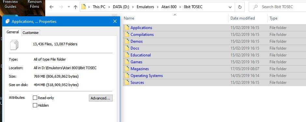Go forward in File Explorer

(61, 7)
